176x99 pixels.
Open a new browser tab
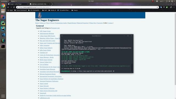(53, 4)
